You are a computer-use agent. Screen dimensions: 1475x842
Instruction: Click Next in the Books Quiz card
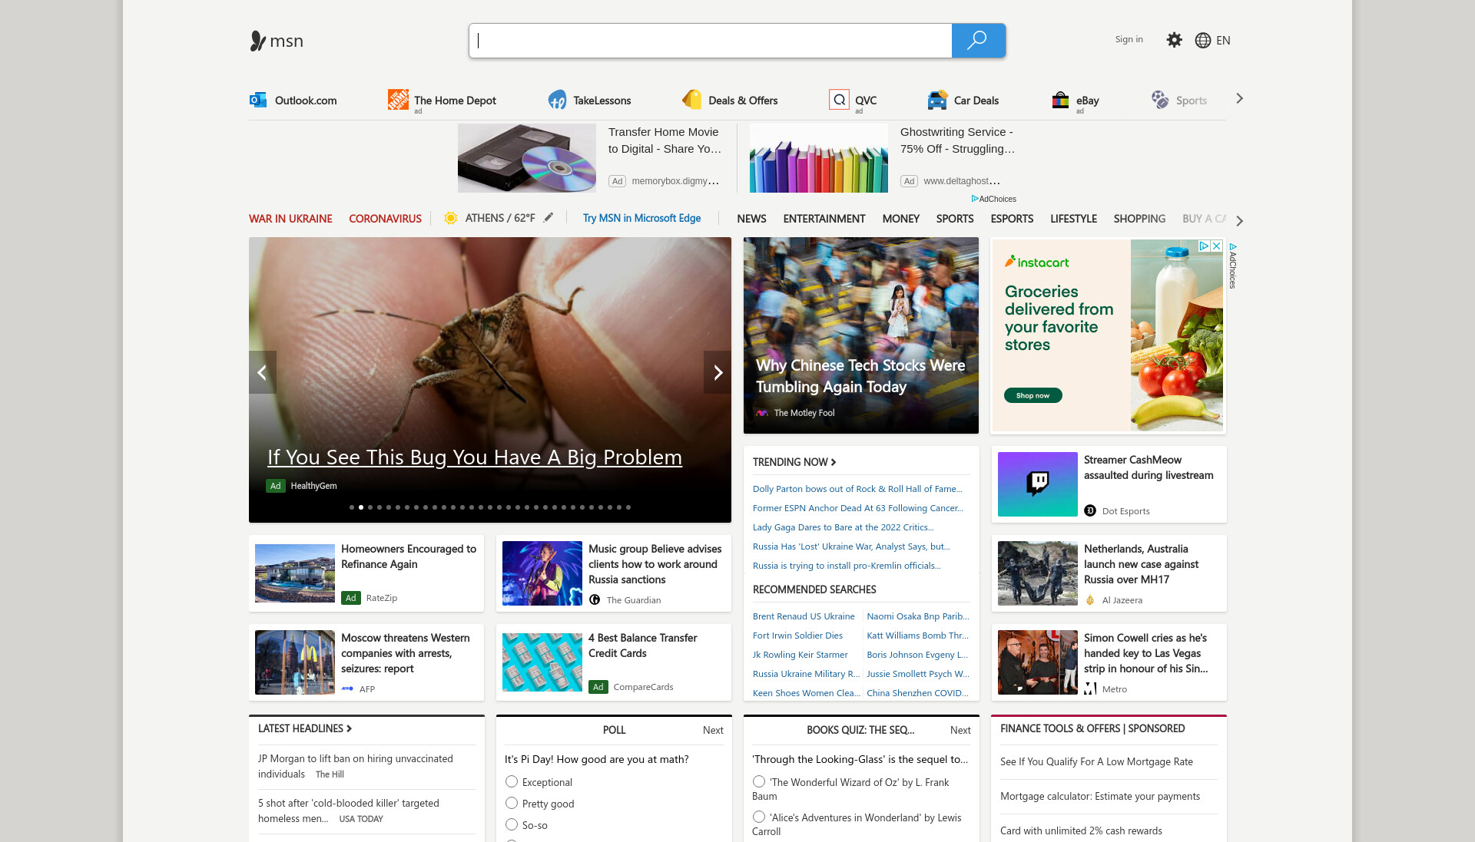[960, 730]
